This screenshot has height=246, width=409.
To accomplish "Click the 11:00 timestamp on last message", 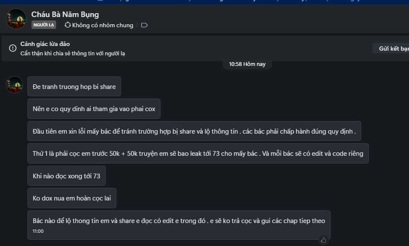I will point(38,232).
